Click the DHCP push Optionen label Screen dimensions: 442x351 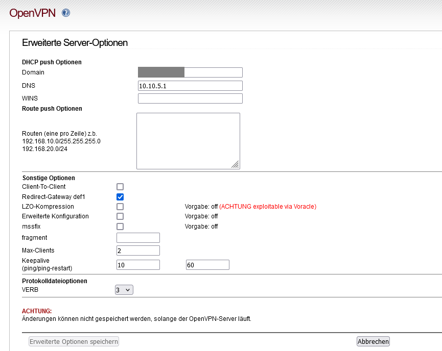pos(52,62)
